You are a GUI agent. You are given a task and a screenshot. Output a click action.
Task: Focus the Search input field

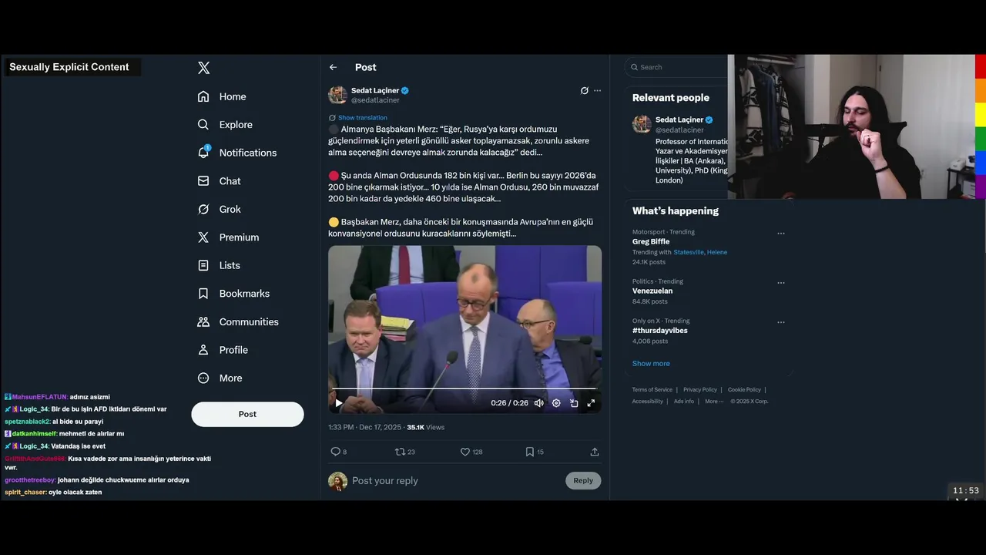tap(676, 67)
